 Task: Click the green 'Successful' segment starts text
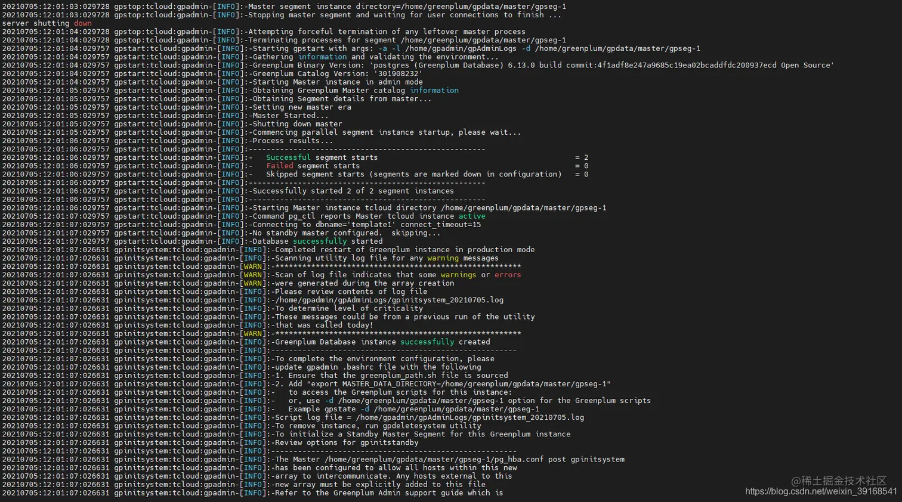288,157
